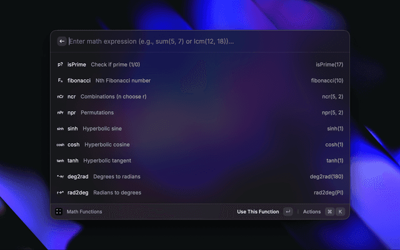
Task: Click the cosh function icon
Action: [60, 145]
